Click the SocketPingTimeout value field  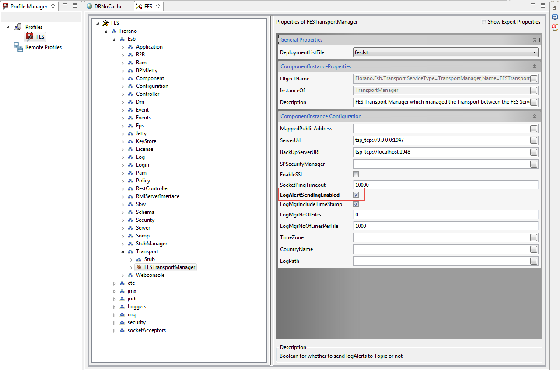(x=446, y=185)
